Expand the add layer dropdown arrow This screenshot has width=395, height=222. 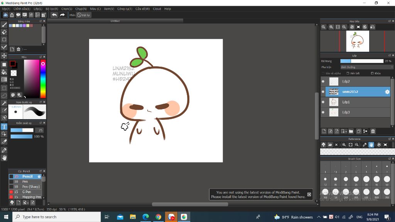(x=345, y=131)
